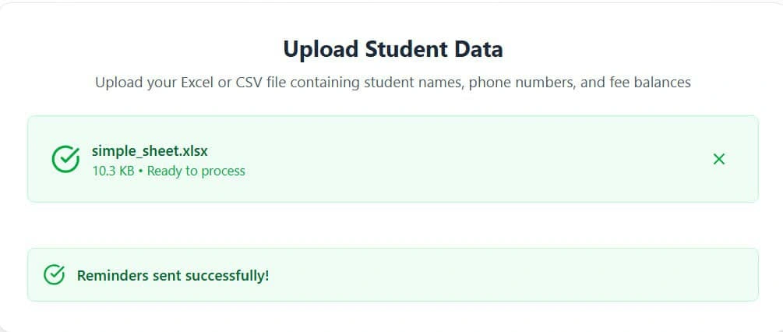The height and width of the screenshot is (332, 783).
Task: Click the Reminders sent successfully message
Action: coord(173,275)
